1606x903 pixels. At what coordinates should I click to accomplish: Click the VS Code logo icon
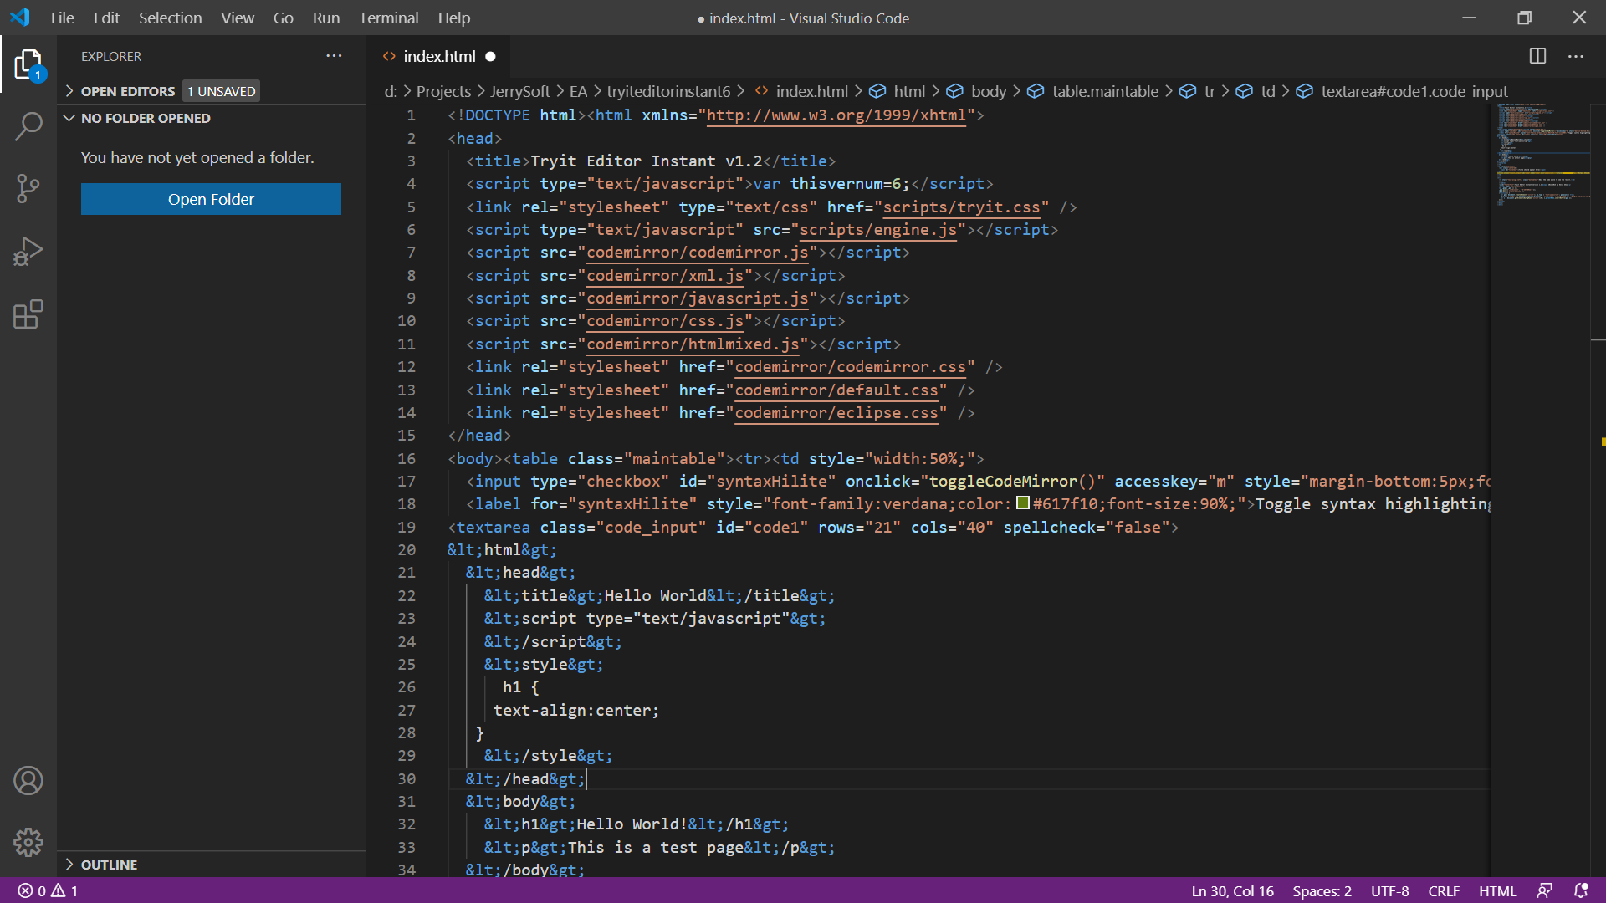(20, 18)
